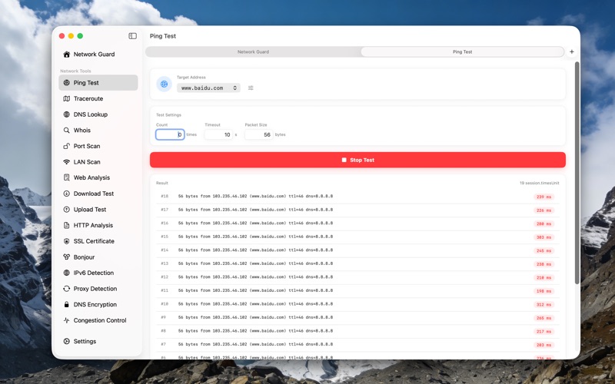Select ping result row #12

[357, 277]
